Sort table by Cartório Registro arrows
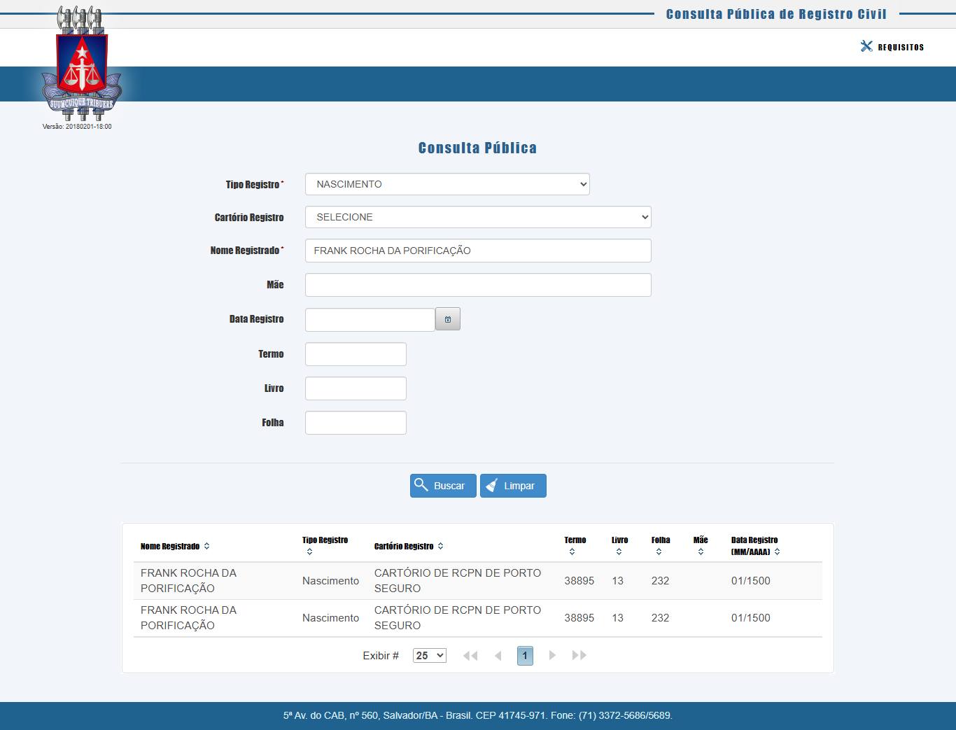 [440, 547]
